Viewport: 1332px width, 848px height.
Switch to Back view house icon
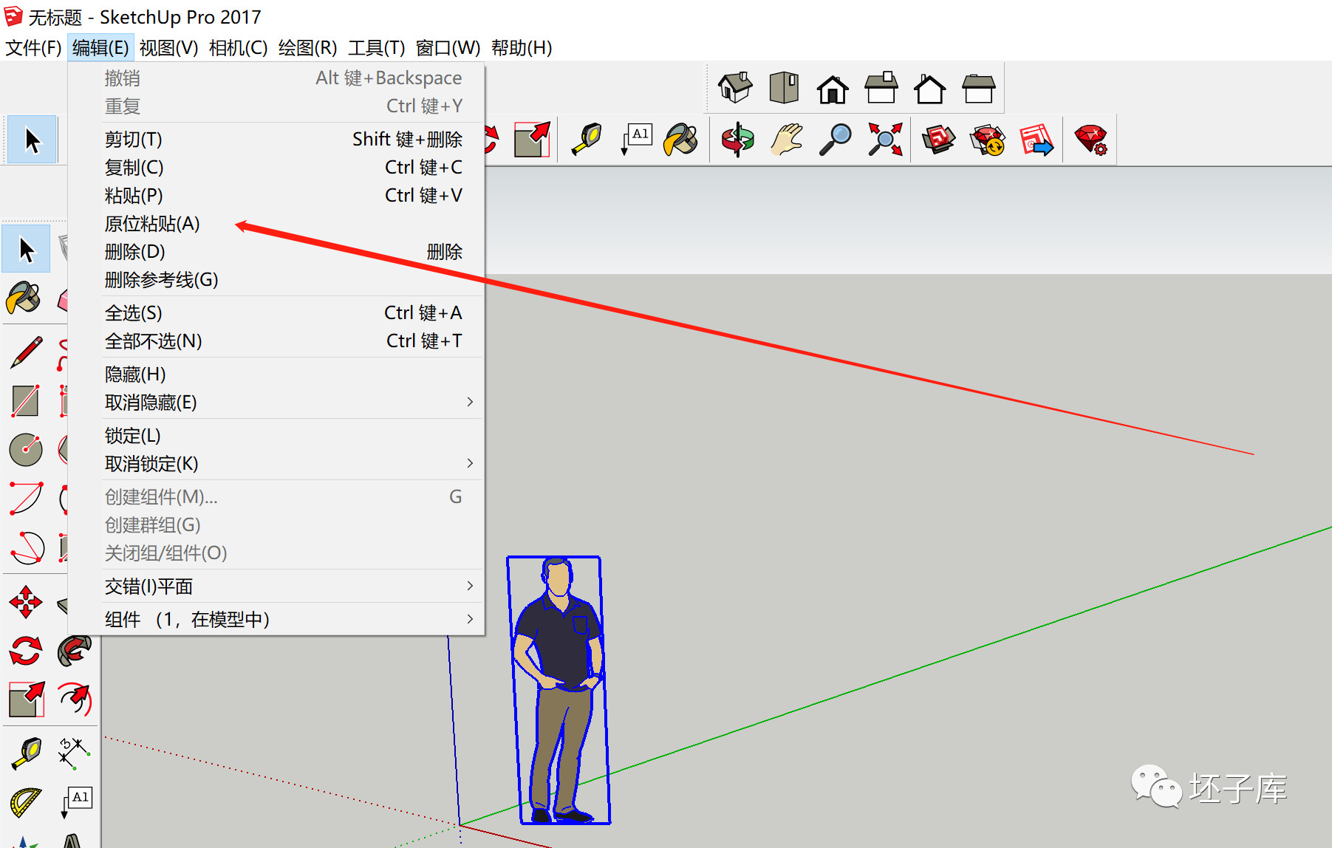(x=930, y=89)
